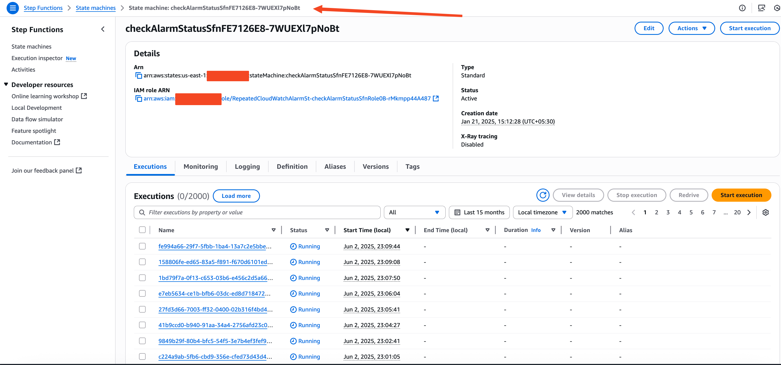Image resolution: width=781 pixels, height=365 pixels.
Task: Click the info help icon in top bar
Action: point(742,8)
